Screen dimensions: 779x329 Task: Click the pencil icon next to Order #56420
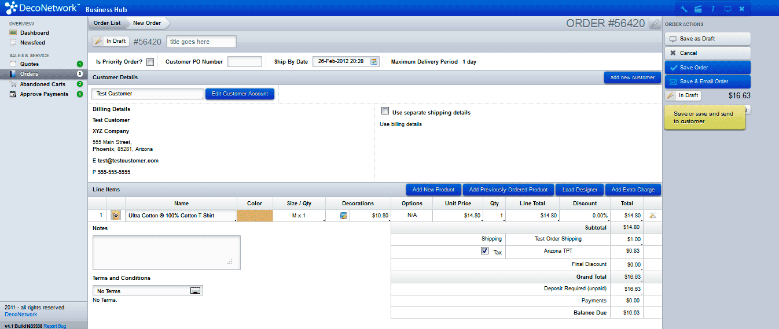tap(654, 24)
